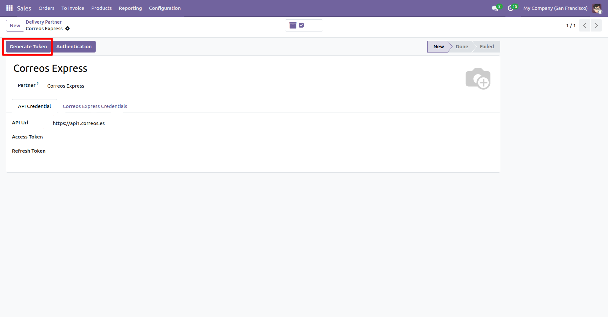Open the To Invoice menu
Screen dimensions: 608x317
[x=73, y=8]
